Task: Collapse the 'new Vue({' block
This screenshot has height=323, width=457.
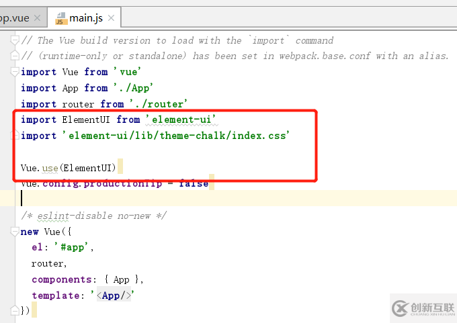Action: 15,232
